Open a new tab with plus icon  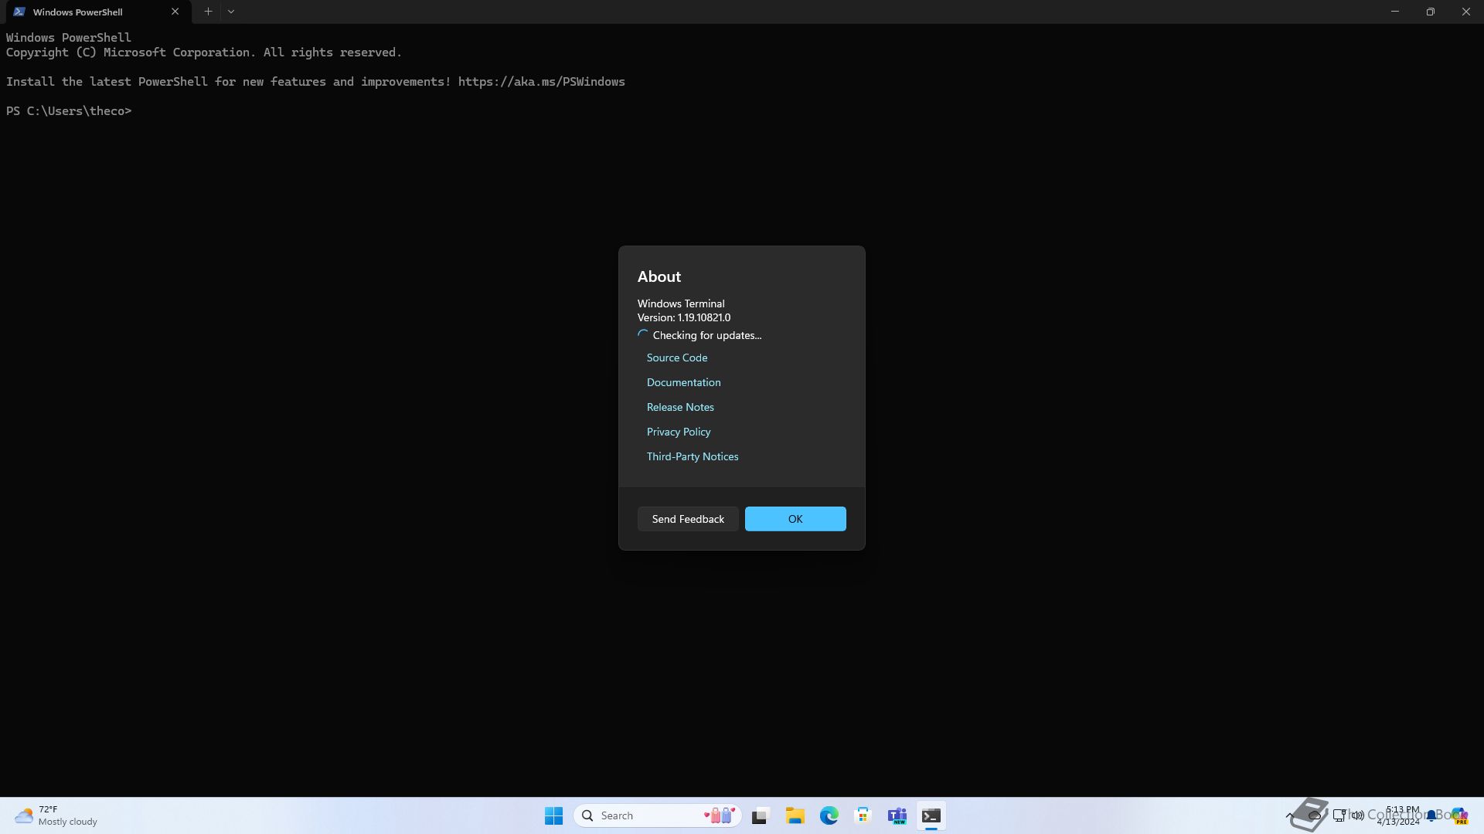208,12
